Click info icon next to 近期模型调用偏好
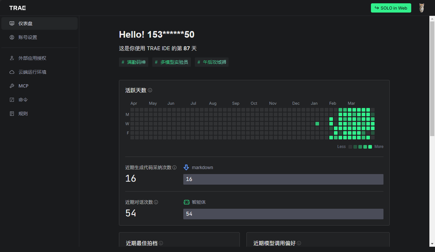 click(x=299, y=243)
